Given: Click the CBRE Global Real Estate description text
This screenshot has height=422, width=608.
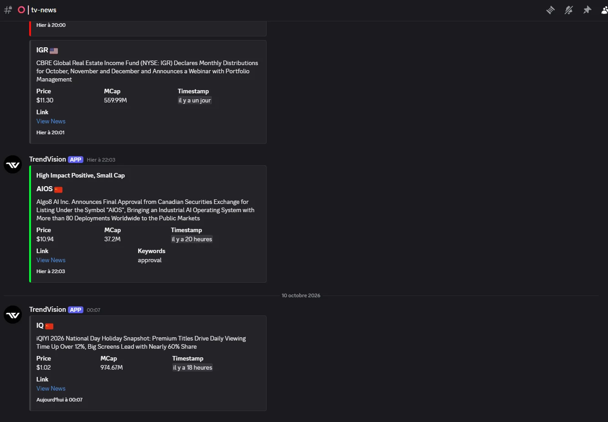Looking at the screenshot, I should coord(147,71).
